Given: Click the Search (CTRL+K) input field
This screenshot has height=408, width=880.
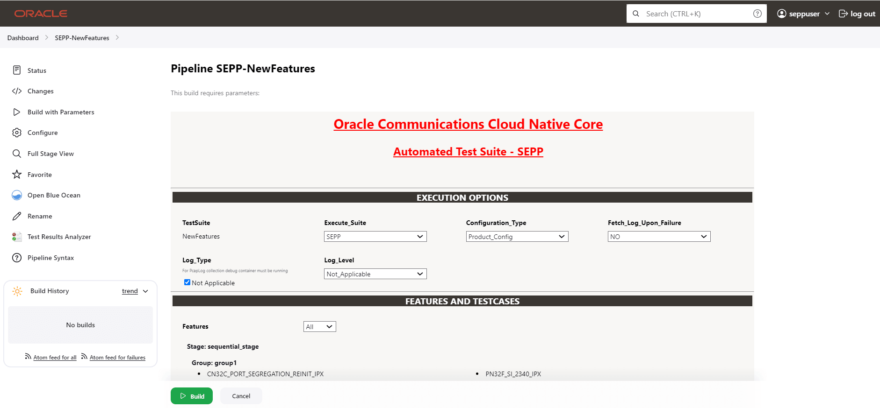Looking at the screenshot, I should [x=697, y=14].
